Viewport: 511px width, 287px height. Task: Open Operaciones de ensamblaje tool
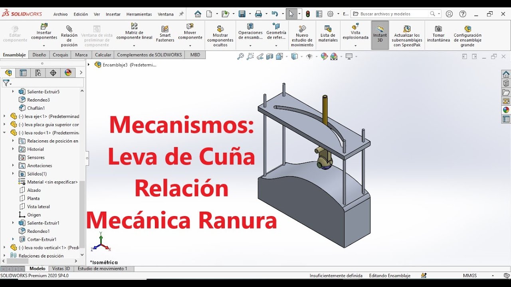pyautogui.click(x=250, y=32)
